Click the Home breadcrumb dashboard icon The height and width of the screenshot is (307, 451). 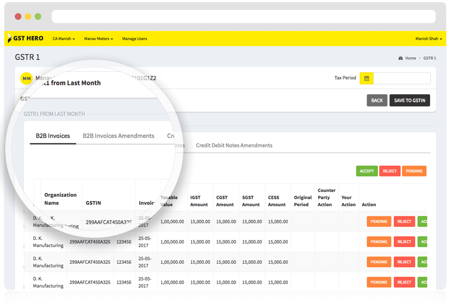click(400, 58)
